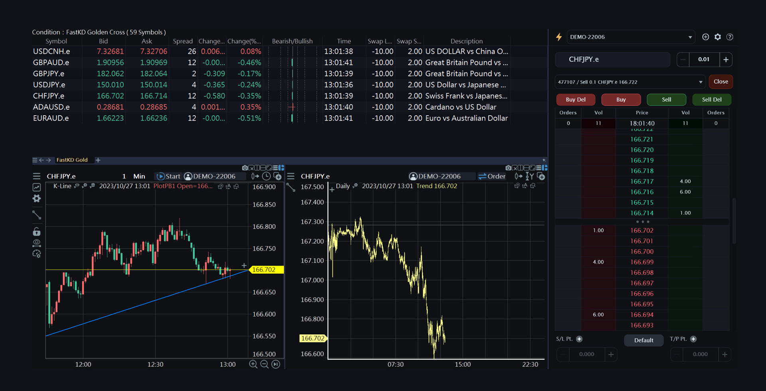Sort by Spread column header
The image size is (766, 391).
click(x=183, y=41)
